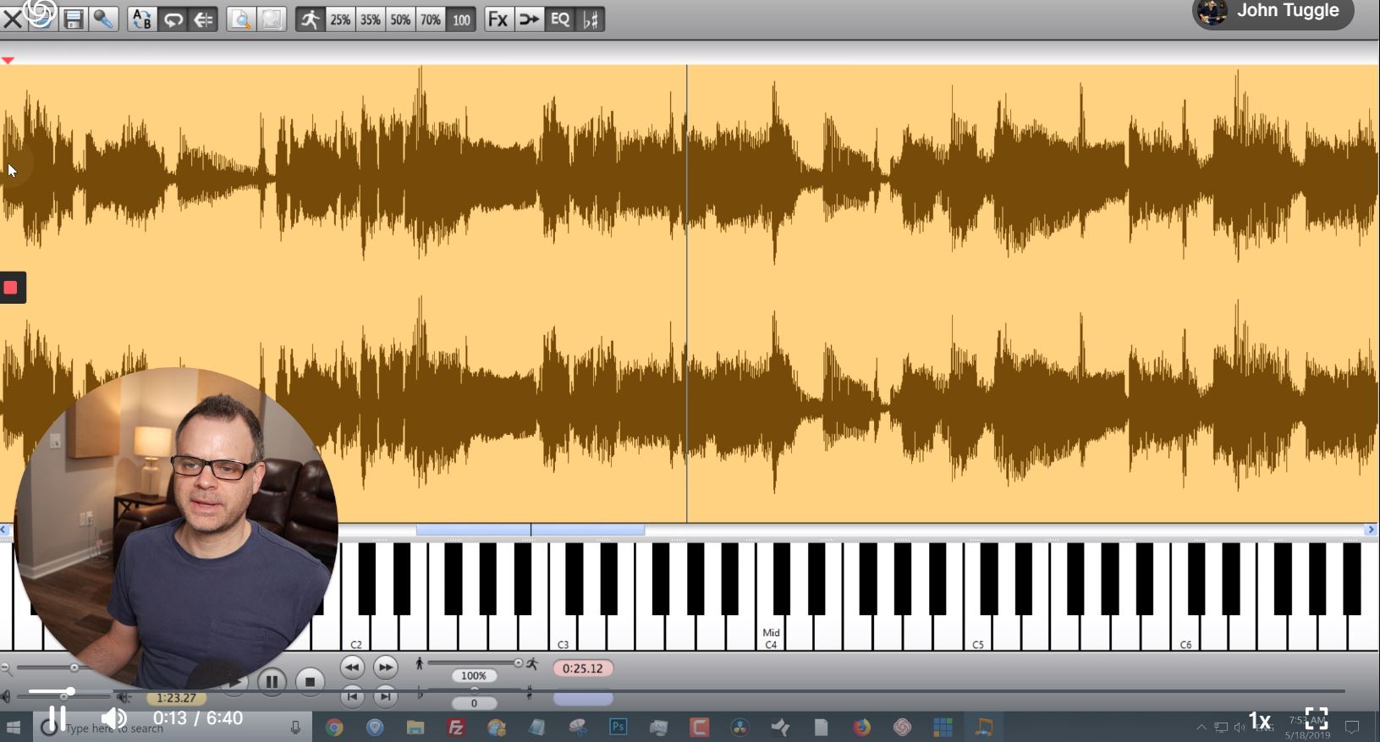Screen dimensions: 1380x742
Task: Open the Fx audio effects panel
Action: (498, 19)
